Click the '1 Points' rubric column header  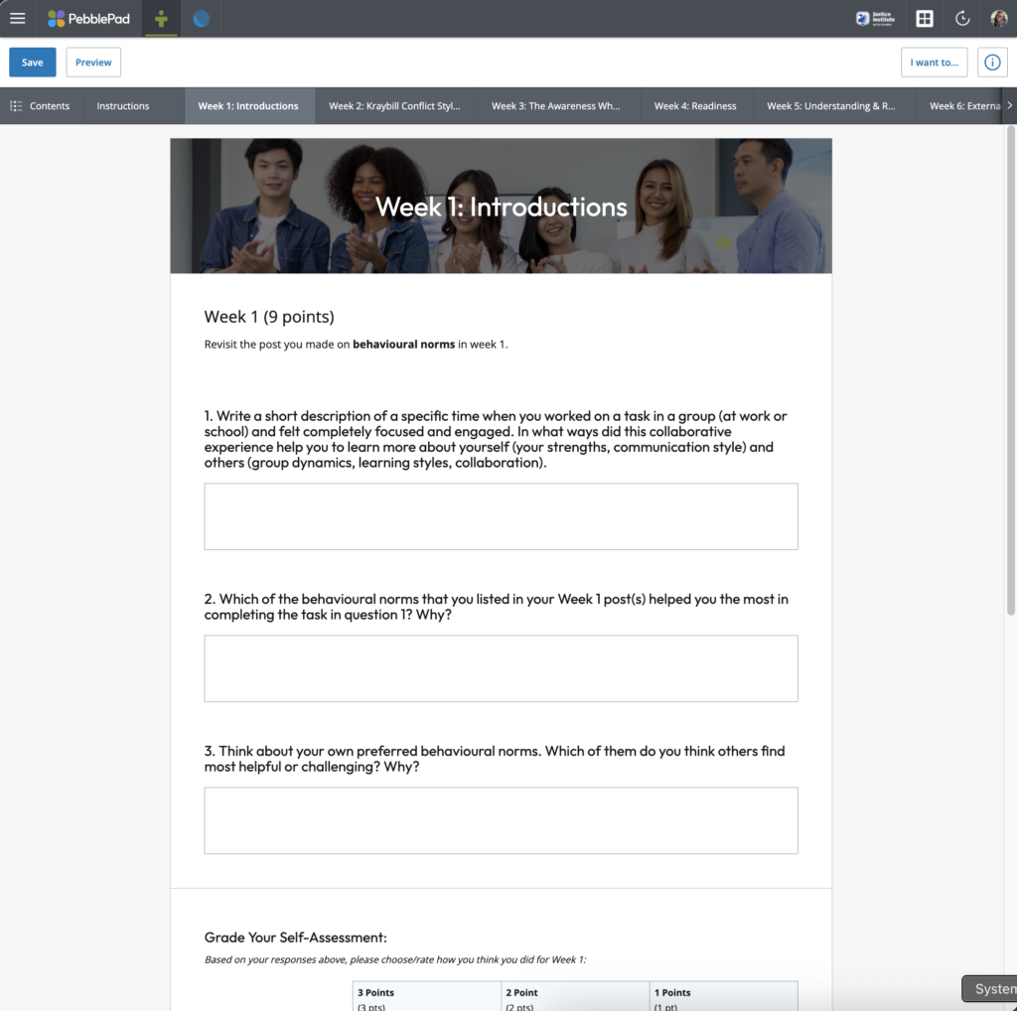pos(723,997)
